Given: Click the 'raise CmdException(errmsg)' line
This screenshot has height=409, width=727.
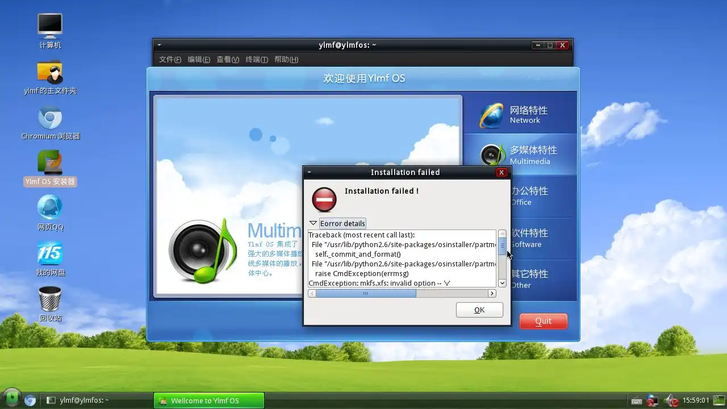Looking at the screenshot, I should point(362,273).
